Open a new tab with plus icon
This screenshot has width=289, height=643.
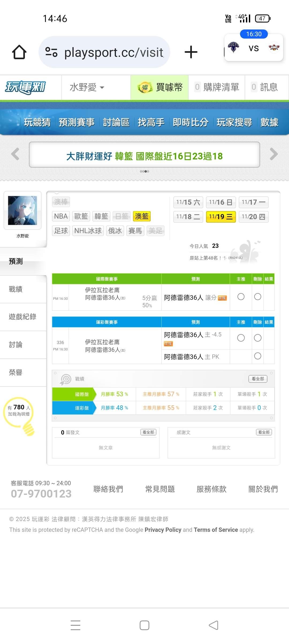click(x=191, y=52)
